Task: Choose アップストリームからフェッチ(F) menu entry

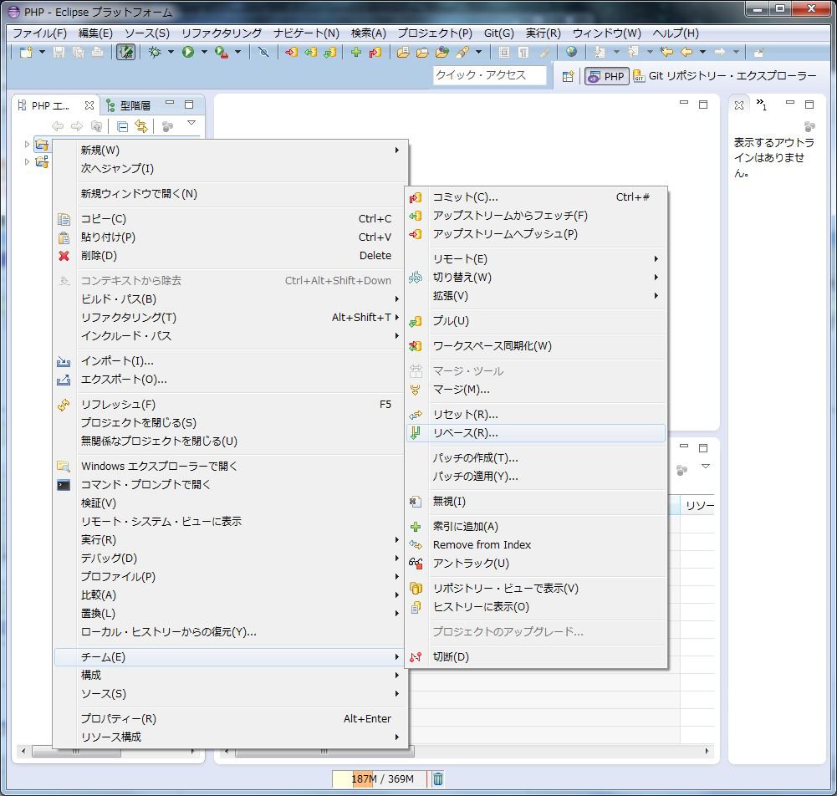Action: 536,216
